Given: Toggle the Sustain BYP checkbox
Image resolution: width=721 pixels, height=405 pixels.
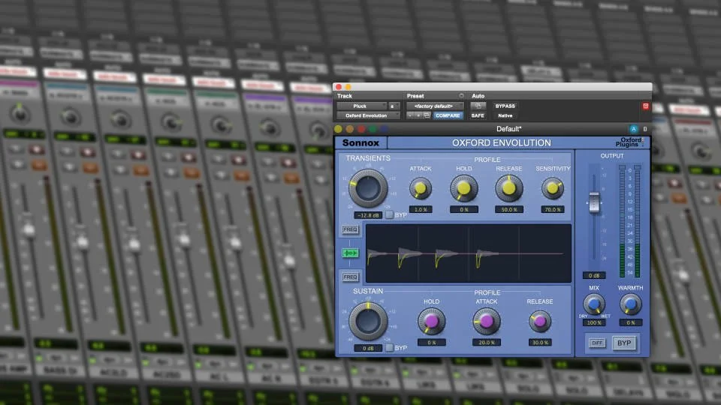Looking at the screenshot, I should click(389, 348).
